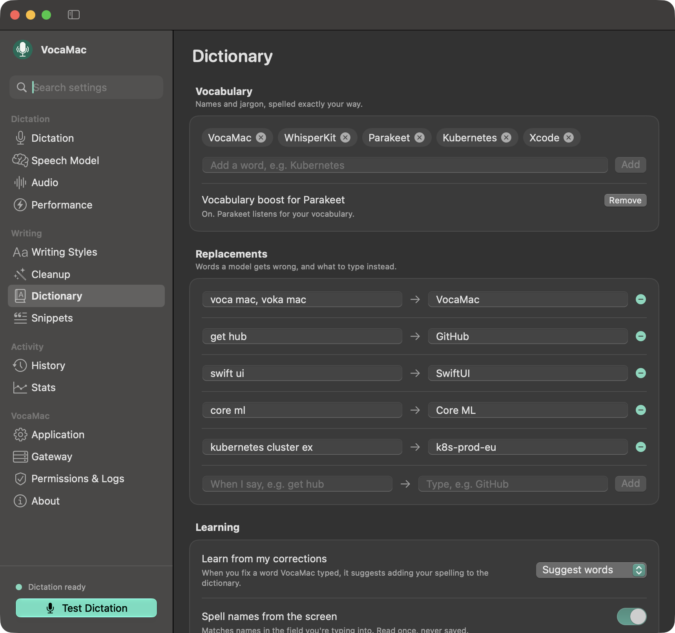Remove the core ml replacement row
Image resolution: width=675 pixels, height=633 pixels.
click(x=641, y=410)
